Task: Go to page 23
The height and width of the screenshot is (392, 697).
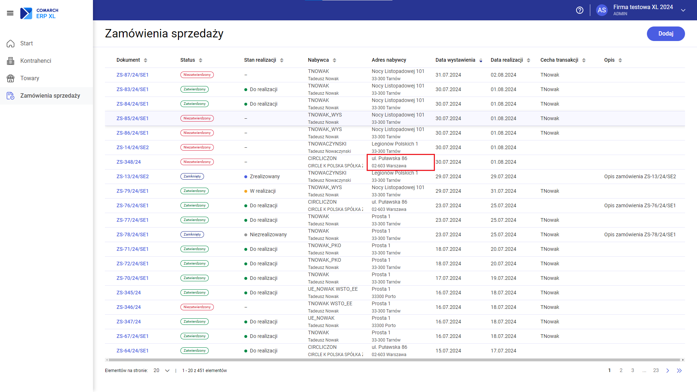Action: coord(656,371)
